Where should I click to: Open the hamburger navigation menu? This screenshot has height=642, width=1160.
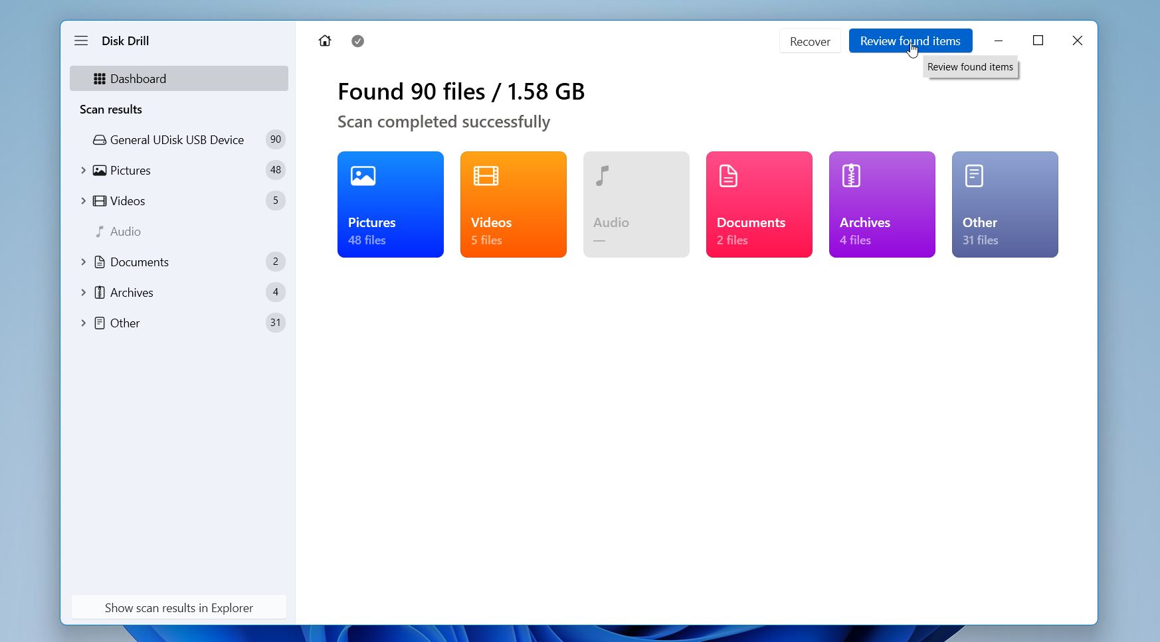click(x=81, y=40)
